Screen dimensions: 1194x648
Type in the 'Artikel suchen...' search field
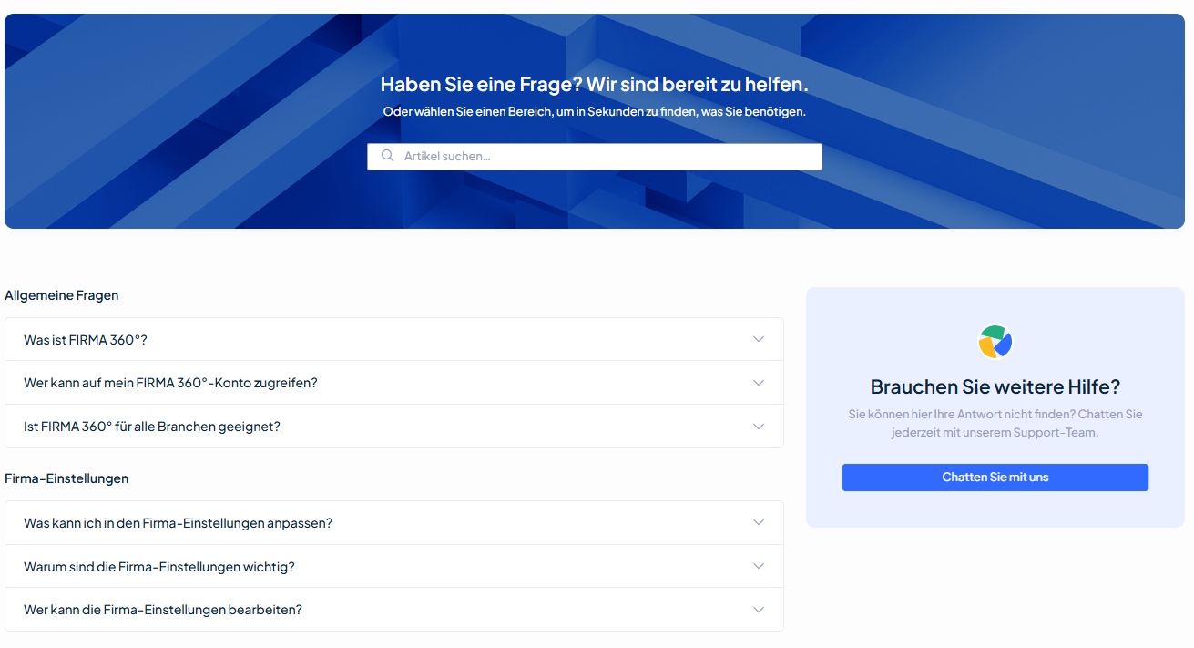[601, 156]
